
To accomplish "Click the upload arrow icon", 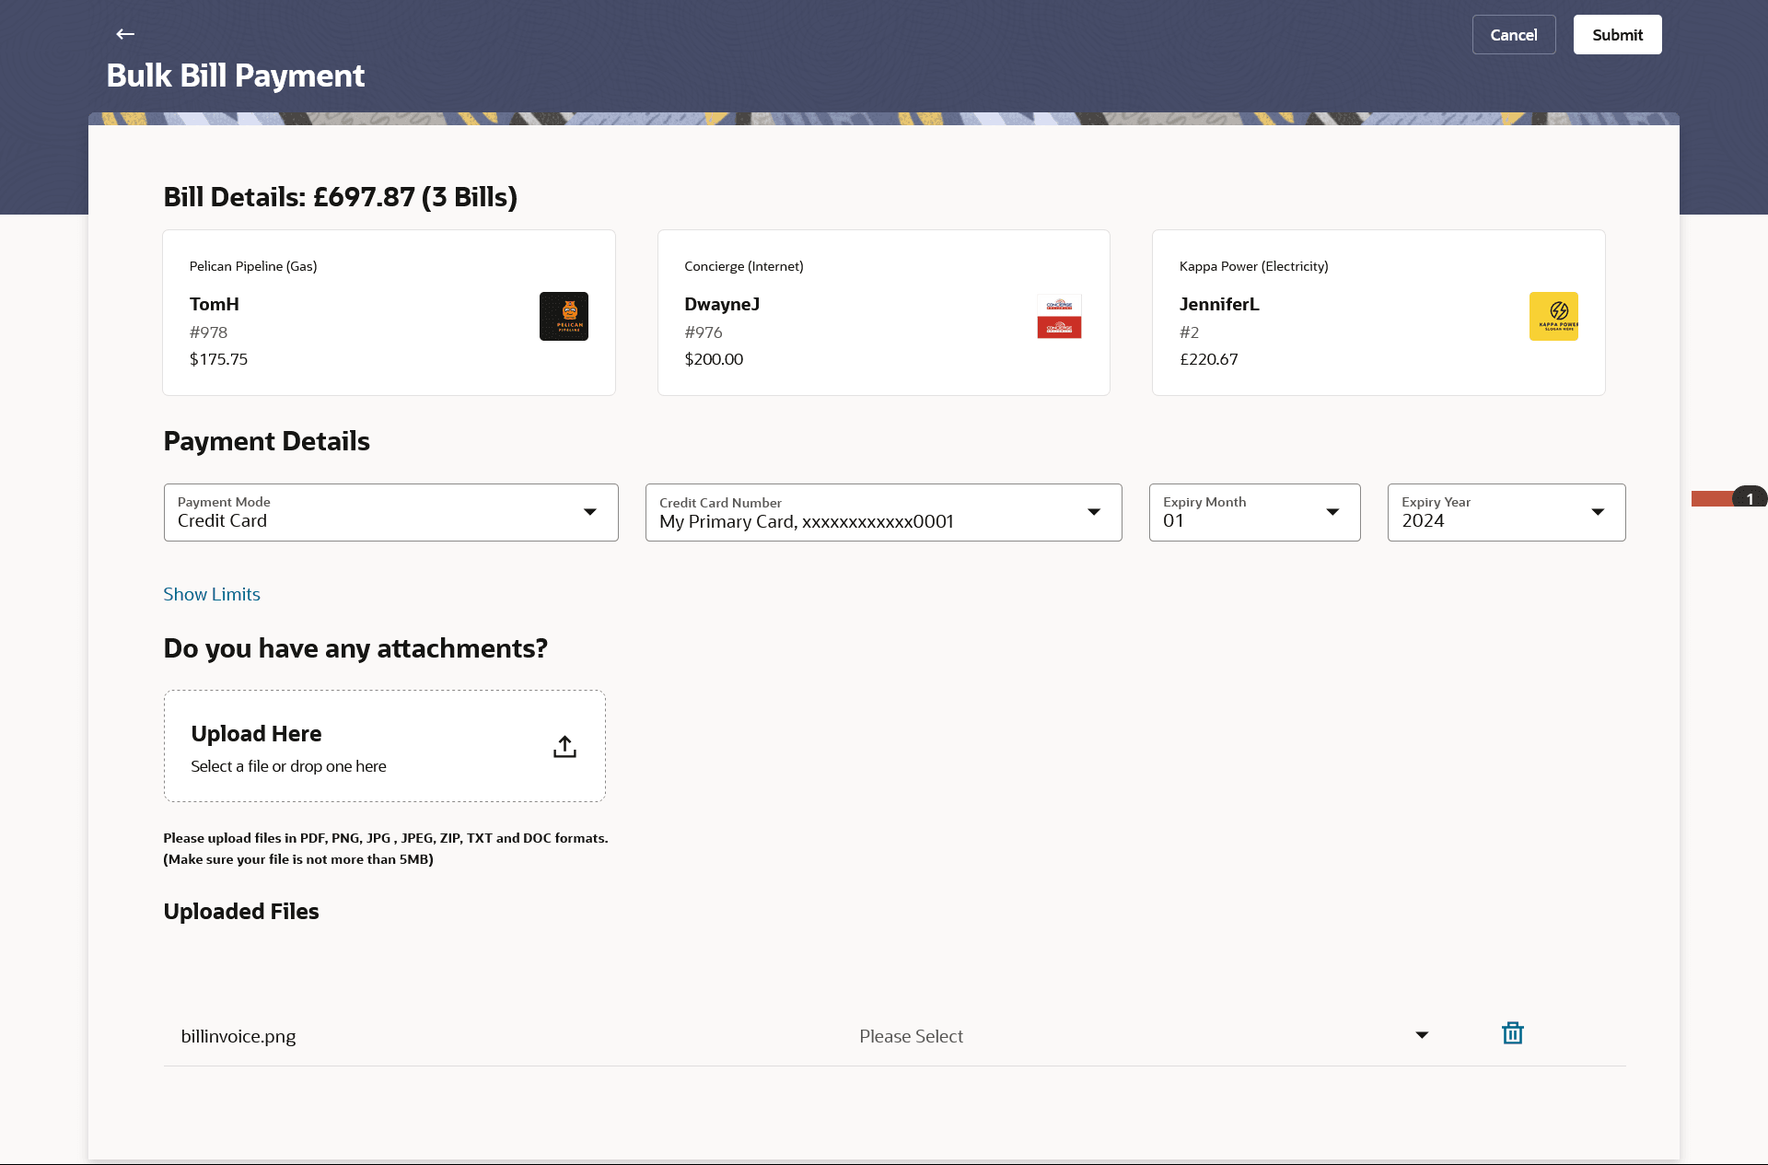I will click(564, 746).
